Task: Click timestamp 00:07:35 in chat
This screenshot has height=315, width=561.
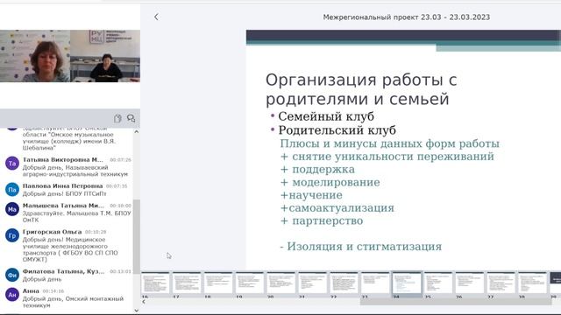Action: 117,186
